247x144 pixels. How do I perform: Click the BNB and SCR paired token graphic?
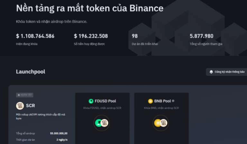(x=161, y=123)
